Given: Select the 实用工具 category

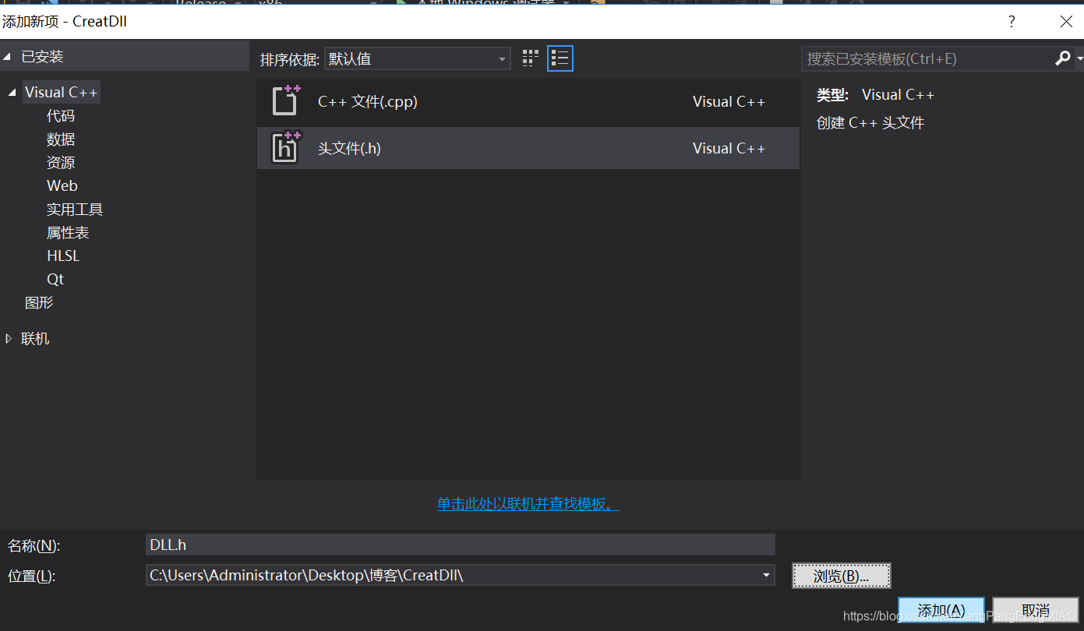Looking at the screenshot, I should [x=75, y=210].
